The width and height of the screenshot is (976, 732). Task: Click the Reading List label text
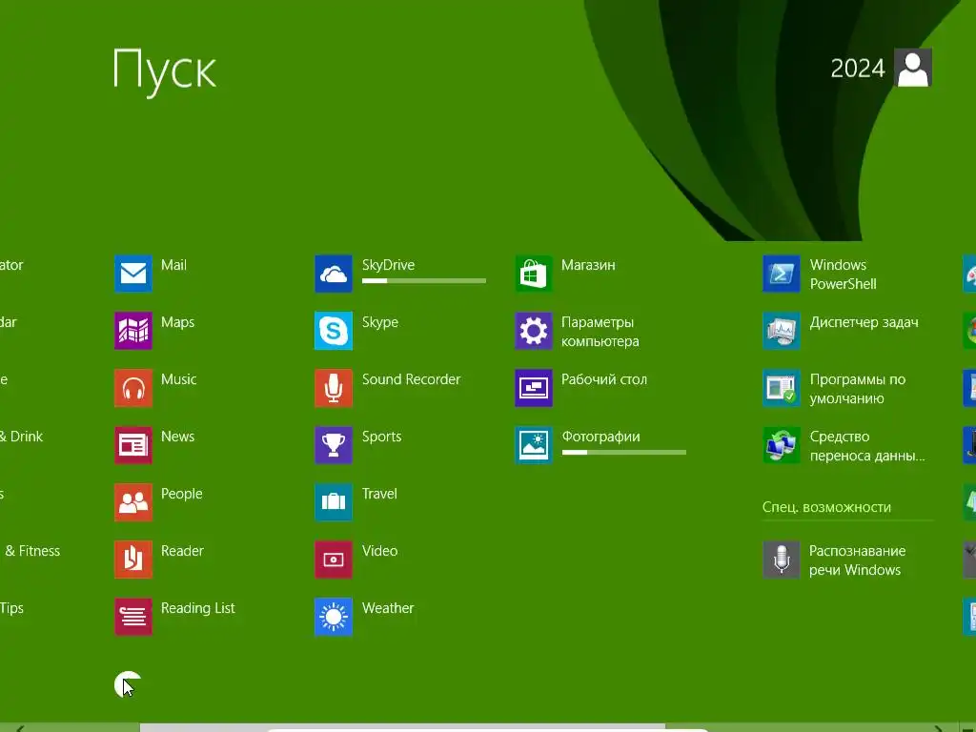(198, 609)
